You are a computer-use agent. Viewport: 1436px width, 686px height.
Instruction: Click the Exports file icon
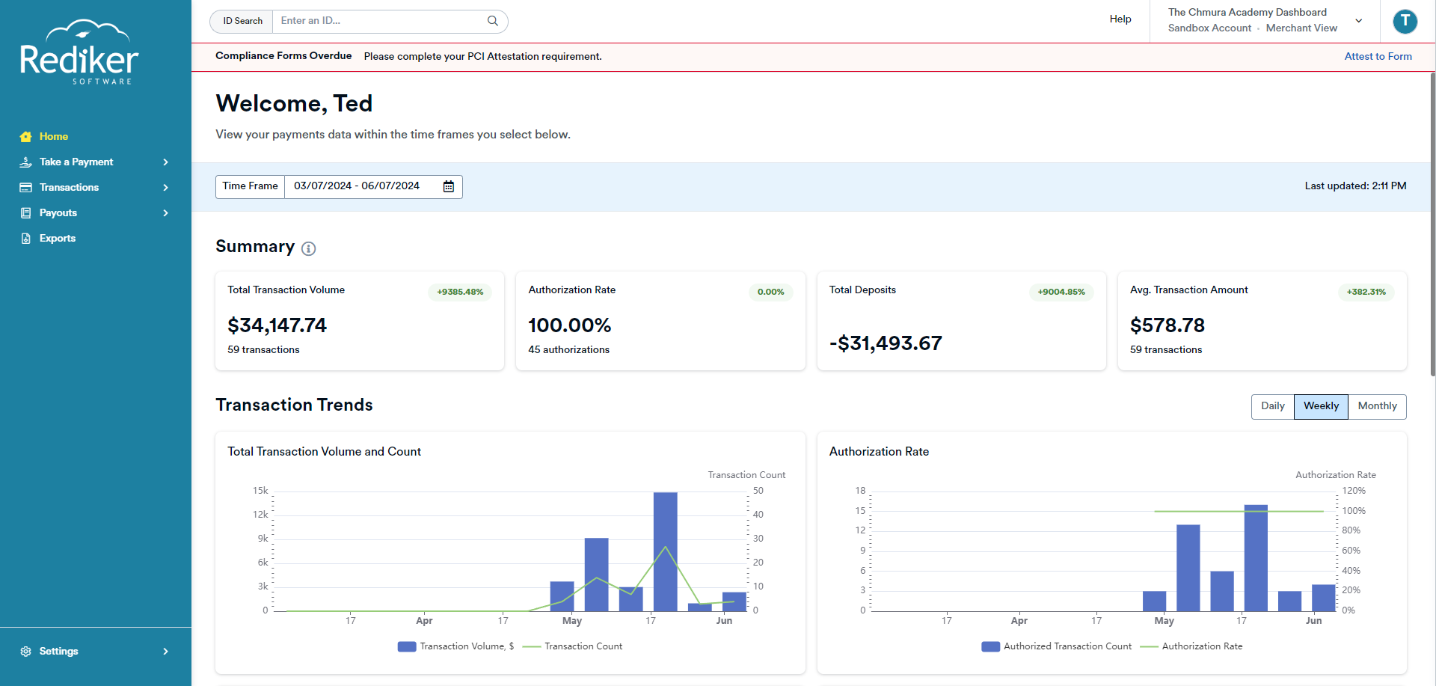coord(25,238)
